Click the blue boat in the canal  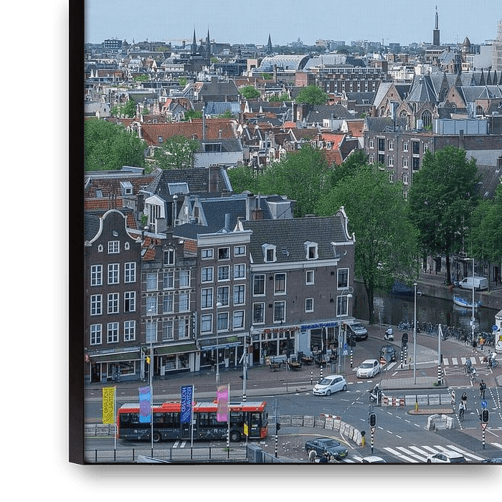[x=465, y=302]
